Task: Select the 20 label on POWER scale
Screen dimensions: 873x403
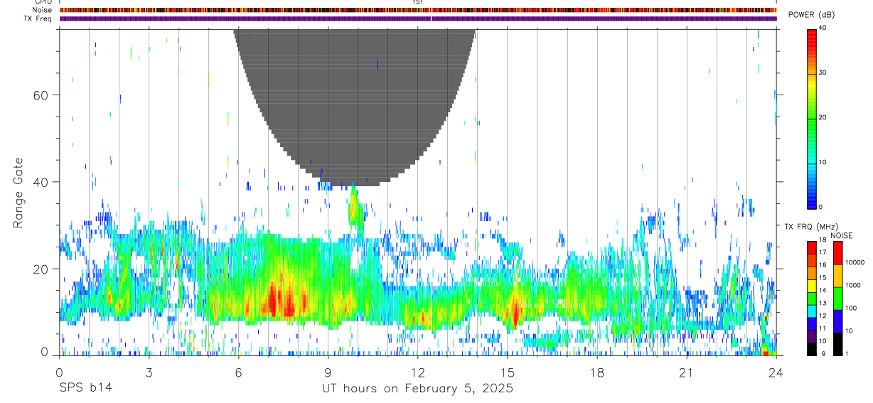Action: coord(823,117)
